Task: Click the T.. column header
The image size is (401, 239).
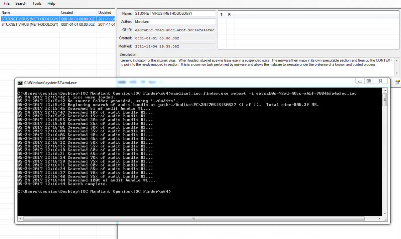Action: 222,15
